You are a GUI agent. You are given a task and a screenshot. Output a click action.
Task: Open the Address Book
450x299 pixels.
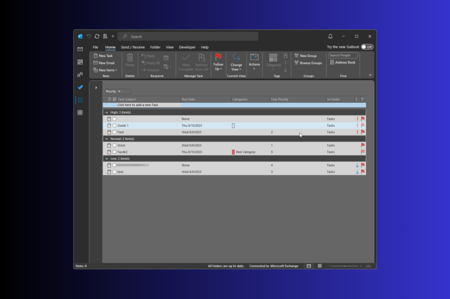coord(343,62)
